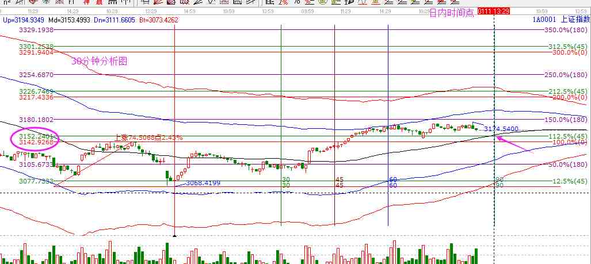Screen dimensions: 591x264
Task: Click the 12.5%(45) ratio label
Action: (570, 181)
